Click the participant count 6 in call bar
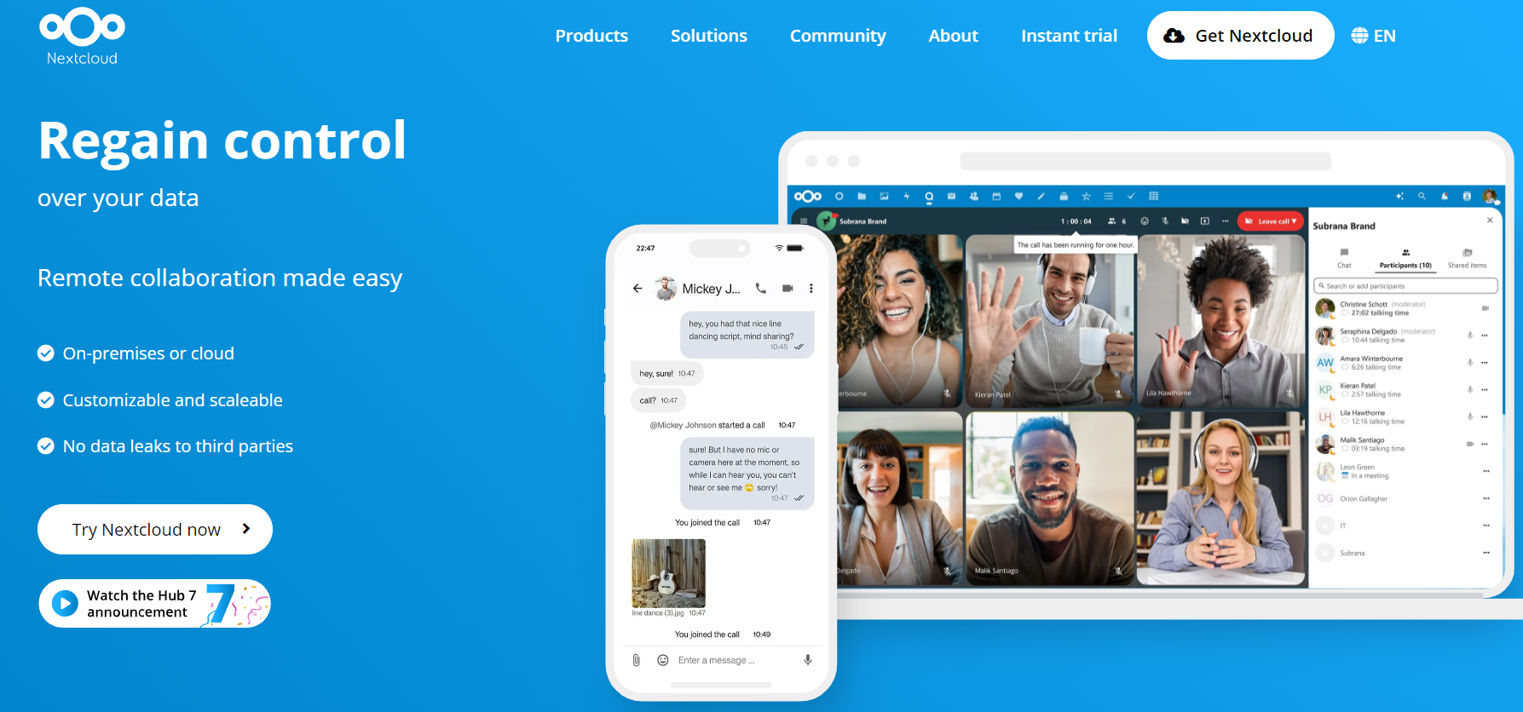 [1117, 221]
